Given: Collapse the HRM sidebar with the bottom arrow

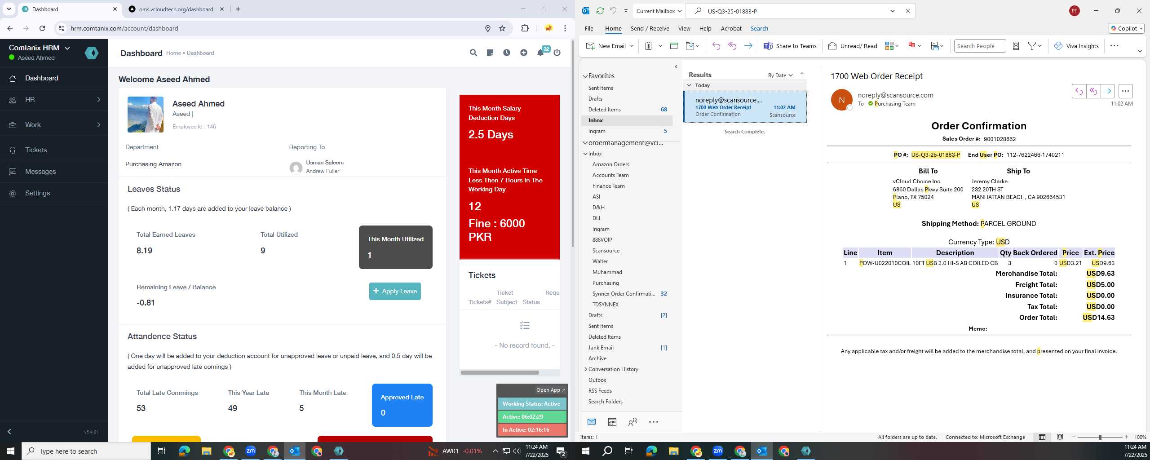Looking at the screenshot, I should click(9, 432).
